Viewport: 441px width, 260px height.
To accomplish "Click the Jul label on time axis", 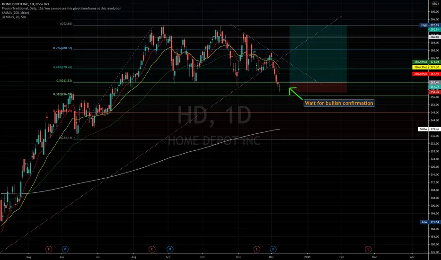I will click(x=97, y=257).
